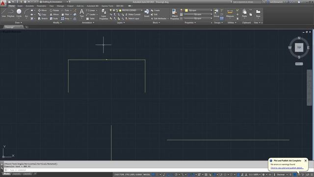
Task: Insert a Table annotation
Action: pyautogui.click(x=90, y=19)
